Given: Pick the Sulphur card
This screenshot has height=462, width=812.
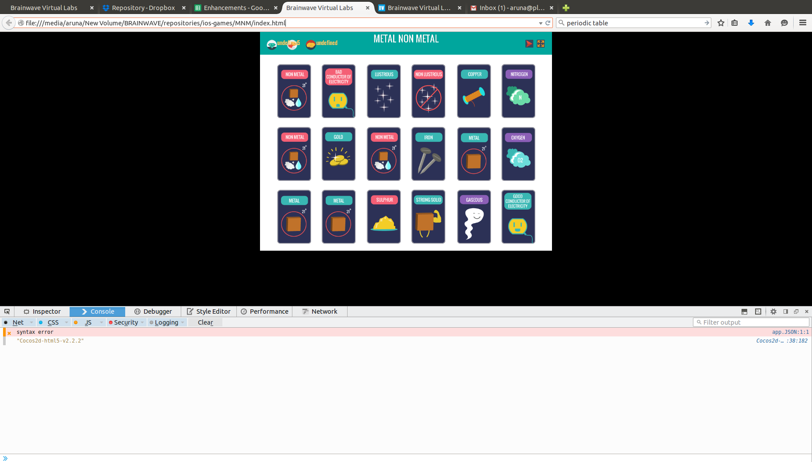Looking at the screenshot, I should click(384, 217).
